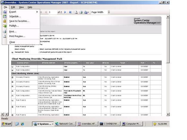Switch to Network Con... taskbar window
The width and height of the screenshot is (187, 140).
pyautogui.click(x=65, y=124)
